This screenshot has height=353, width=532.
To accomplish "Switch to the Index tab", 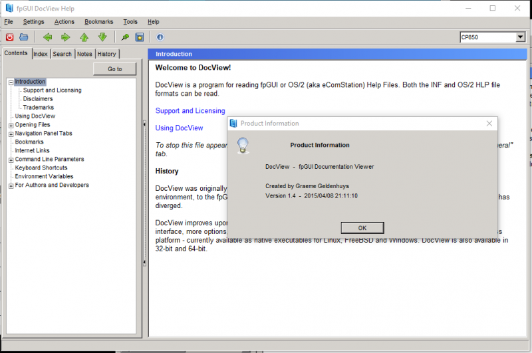I will point(41,54).
